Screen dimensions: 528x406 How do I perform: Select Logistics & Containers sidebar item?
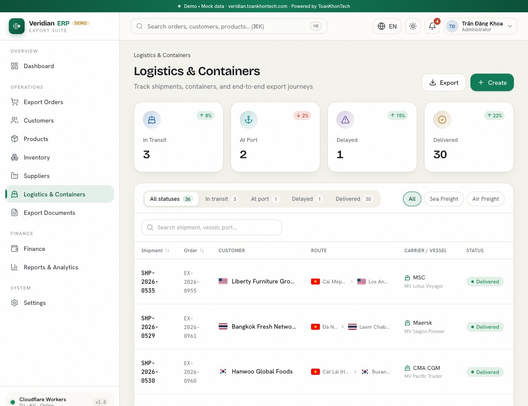coord(59,194)
